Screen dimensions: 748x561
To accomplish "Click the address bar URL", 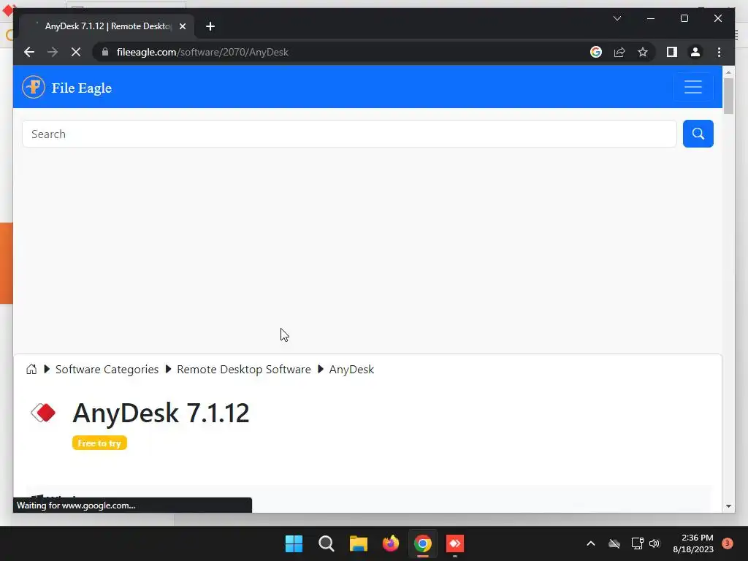I will pos(202,52).
